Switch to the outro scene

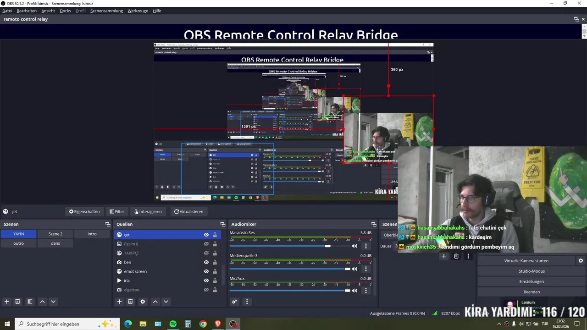pos(18,243)
